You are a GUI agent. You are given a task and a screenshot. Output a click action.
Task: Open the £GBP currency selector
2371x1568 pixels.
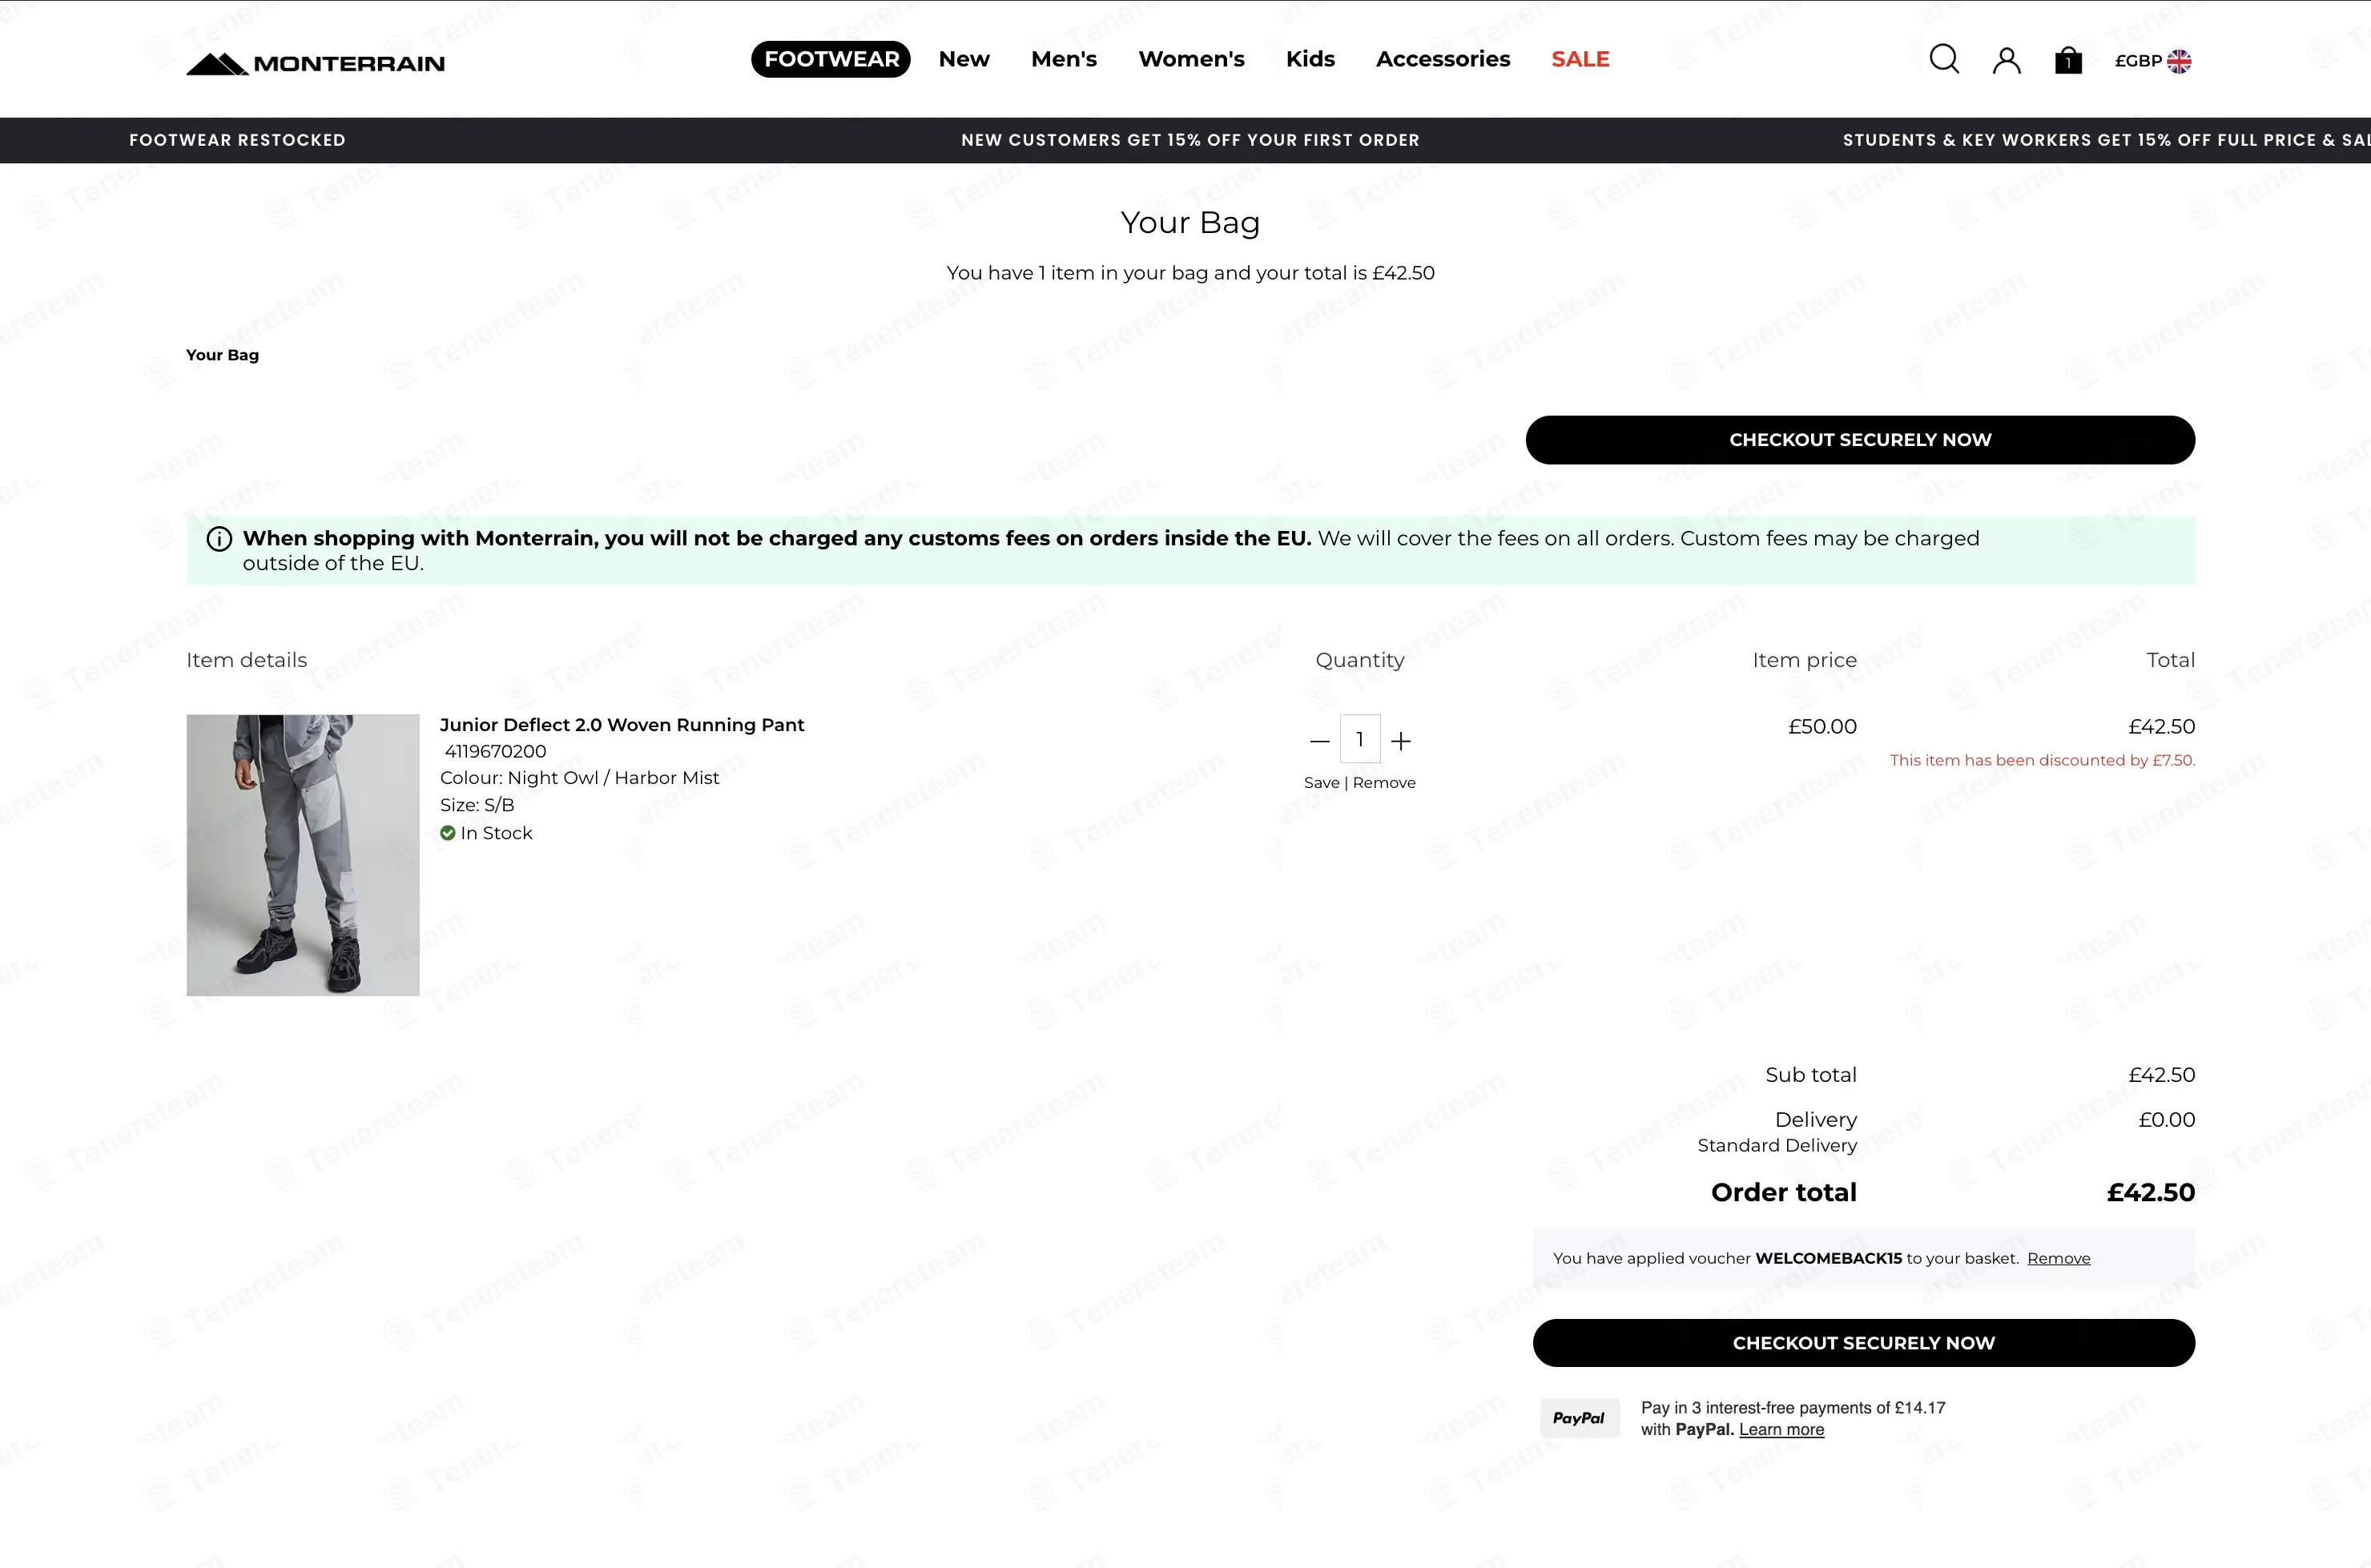2152,61
